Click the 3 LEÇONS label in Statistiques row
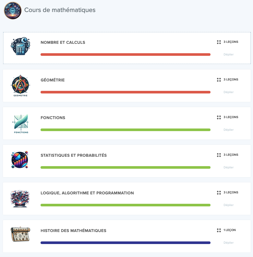 click(x=231, y=155)
